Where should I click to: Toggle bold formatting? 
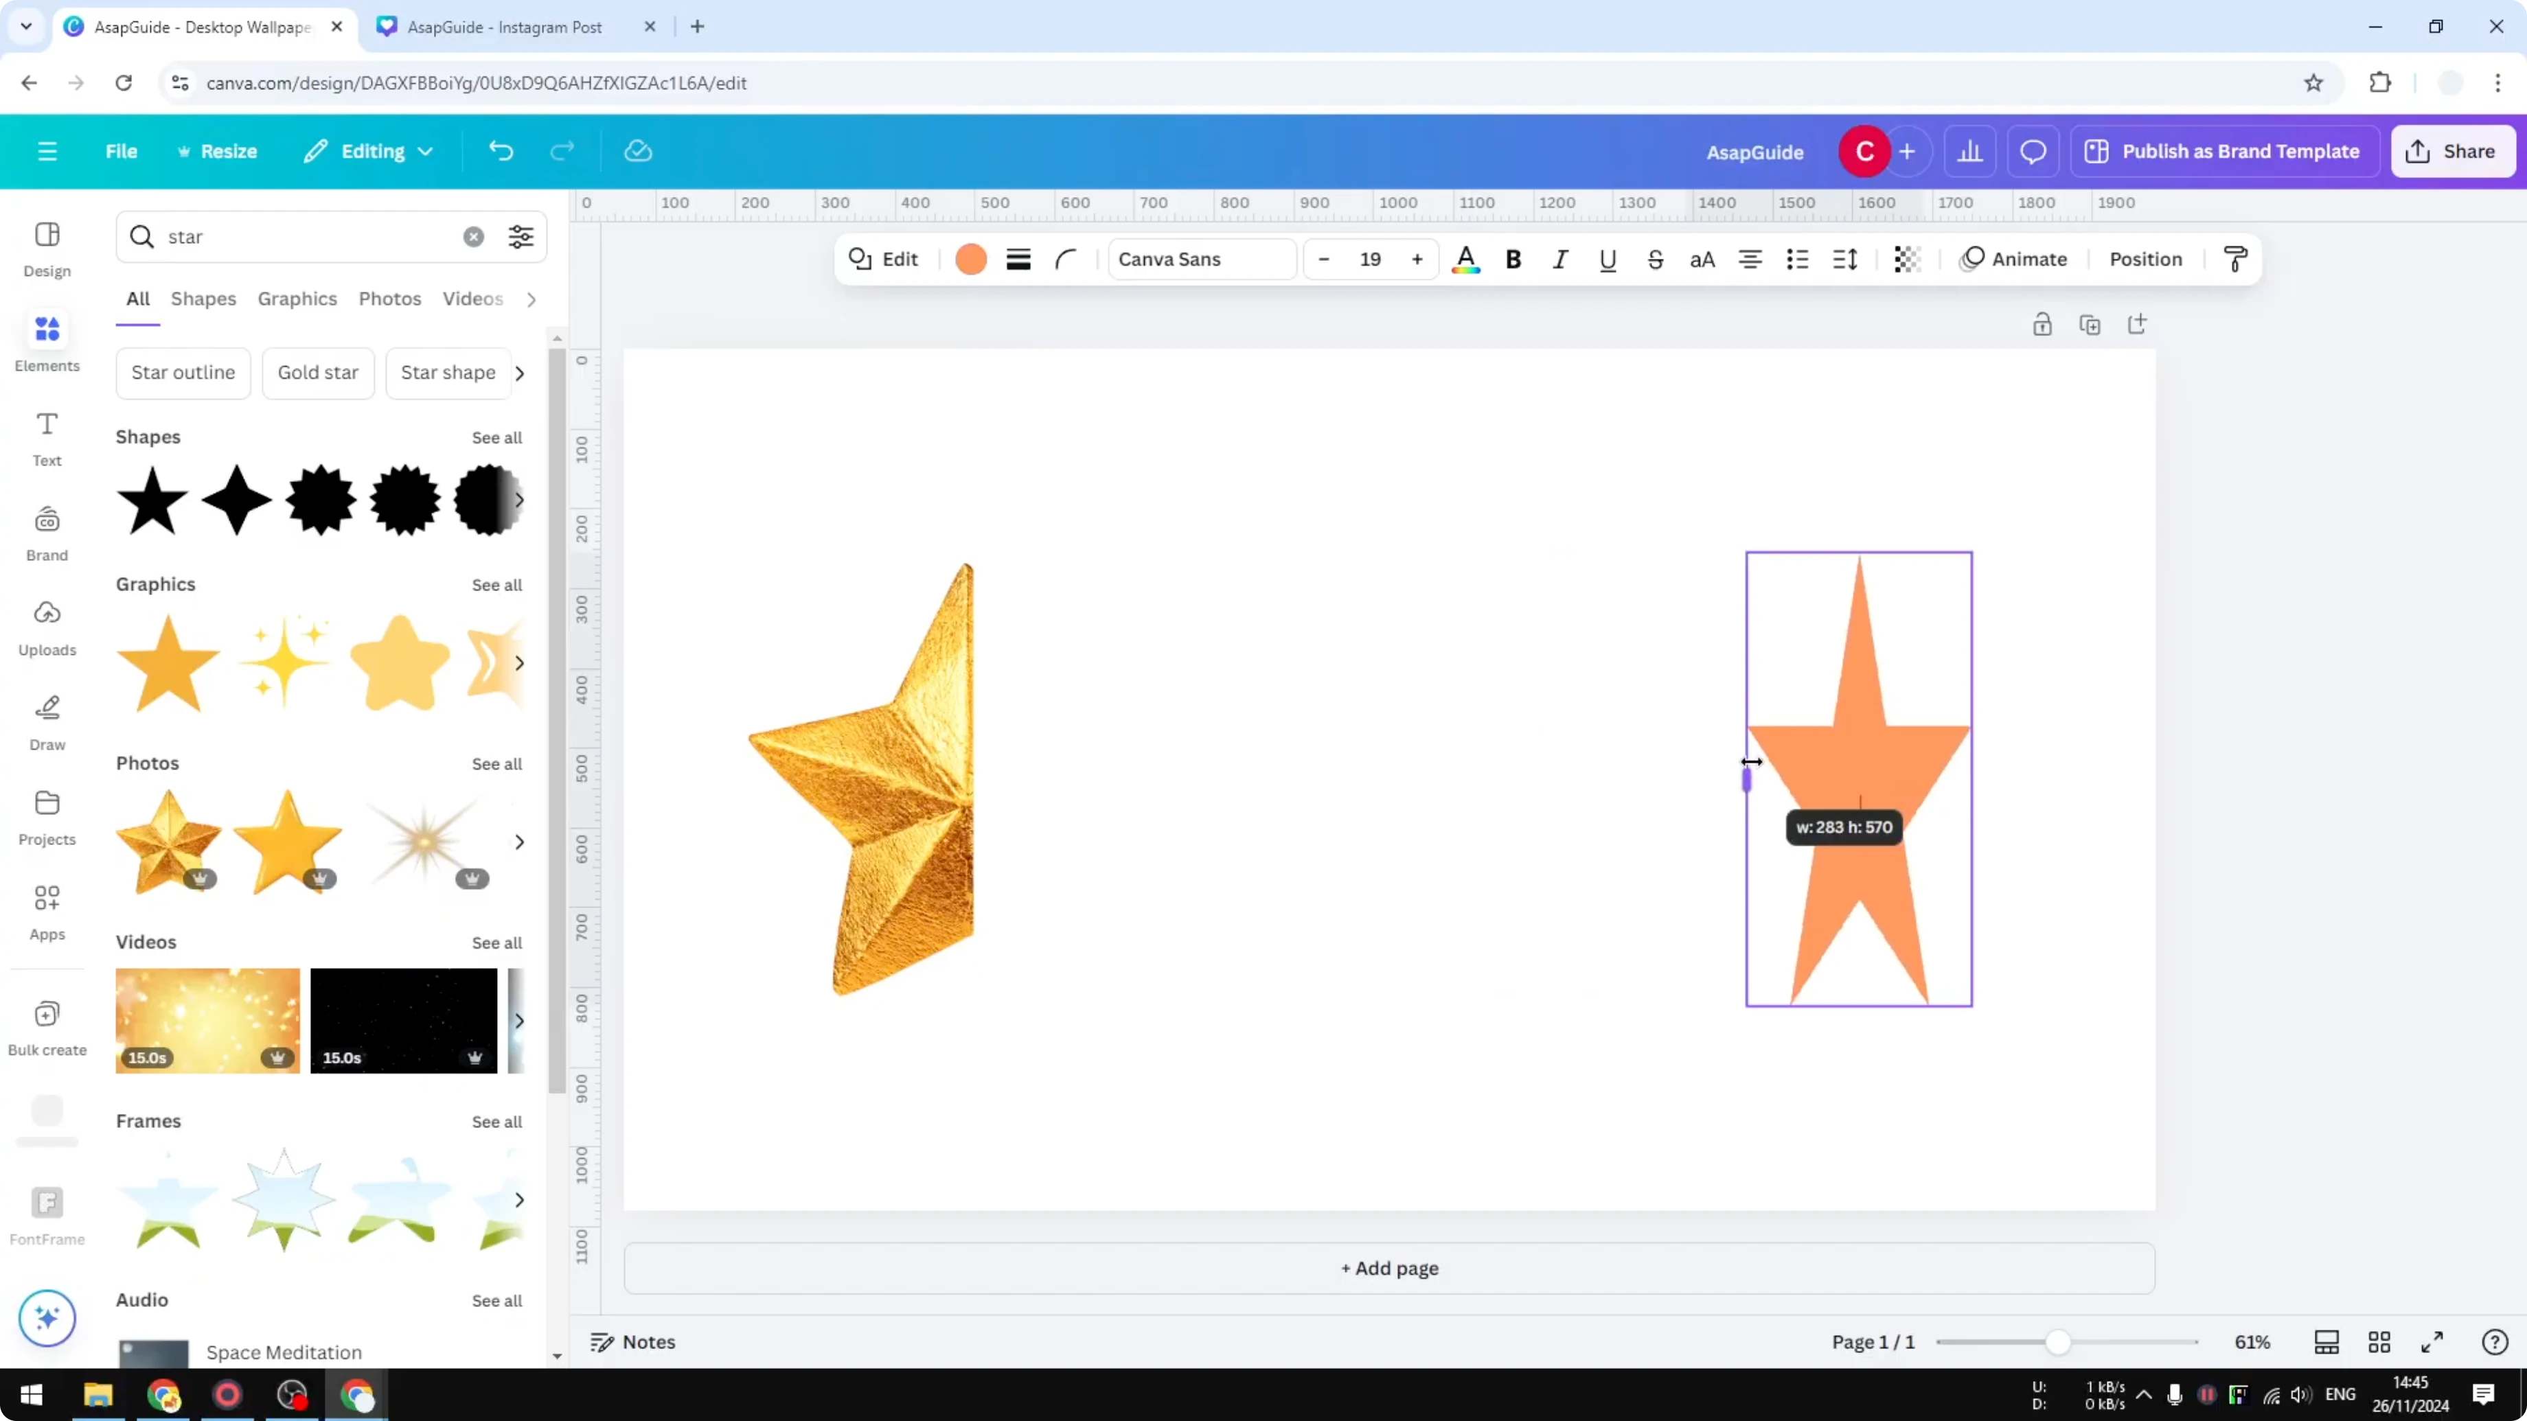[1513, 259]
